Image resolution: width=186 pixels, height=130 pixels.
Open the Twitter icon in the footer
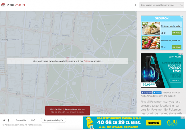(x=4, y=120)
